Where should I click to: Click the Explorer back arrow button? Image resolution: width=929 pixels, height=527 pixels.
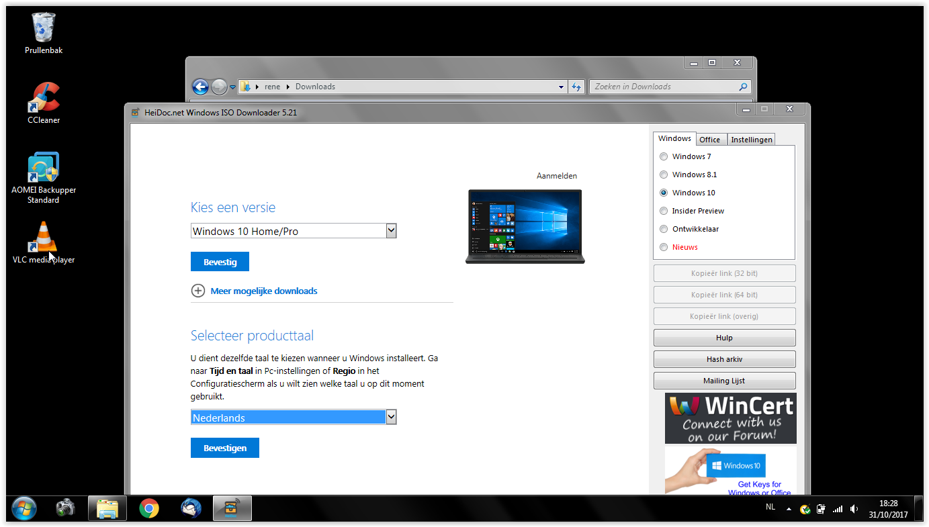tap(200, 87)
